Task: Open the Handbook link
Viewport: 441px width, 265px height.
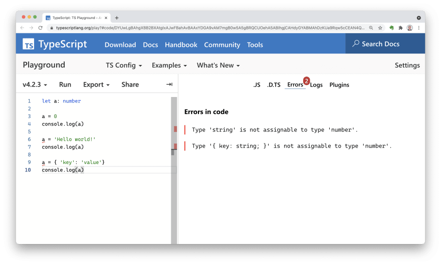Action: [181, 44]
